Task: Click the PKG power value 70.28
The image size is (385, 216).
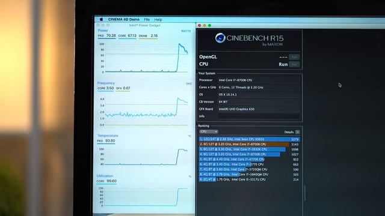Action: click(111, 35)
